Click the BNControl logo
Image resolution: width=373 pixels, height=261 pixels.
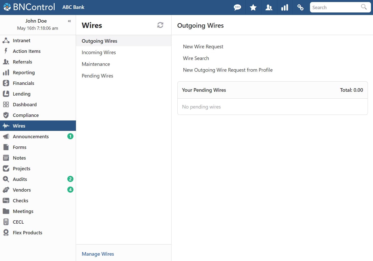pyautogui.click(x=29, y=7)
